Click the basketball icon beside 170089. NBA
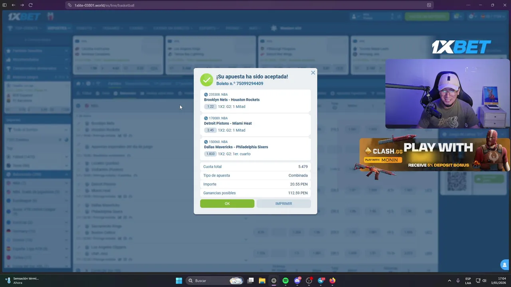 pos(206,118)
